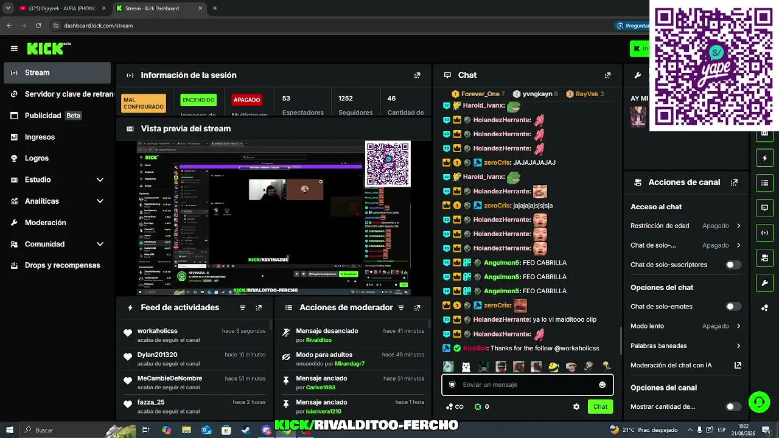
Task: Go back in browser history
Action: pyautogui.click(x=9, y=26)
